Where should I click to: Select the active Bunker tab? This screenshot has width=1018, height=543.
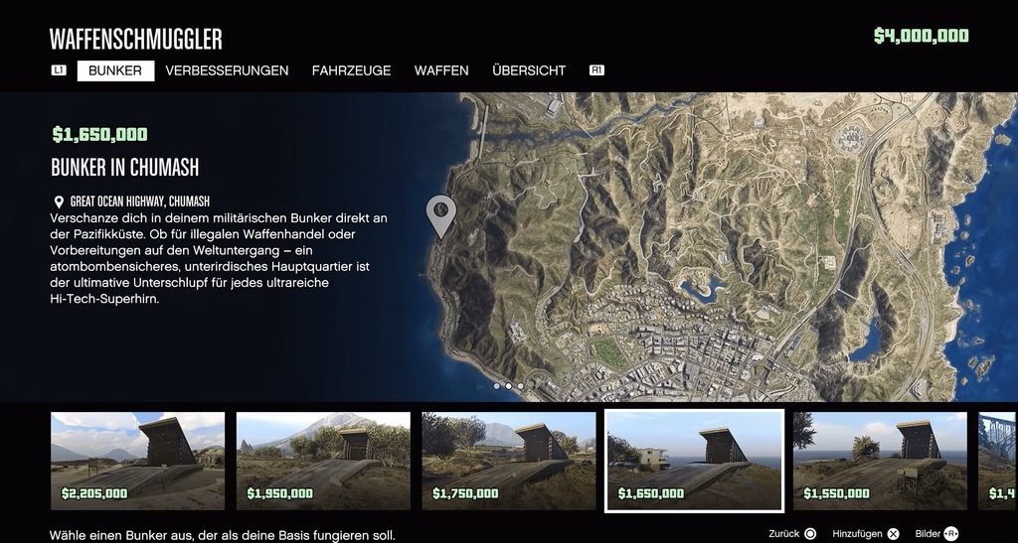click(115, 70)
